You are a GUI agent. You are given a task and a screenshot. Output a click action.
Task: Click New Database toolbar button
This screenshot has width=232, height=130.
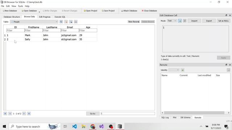[x=10, y=11]
